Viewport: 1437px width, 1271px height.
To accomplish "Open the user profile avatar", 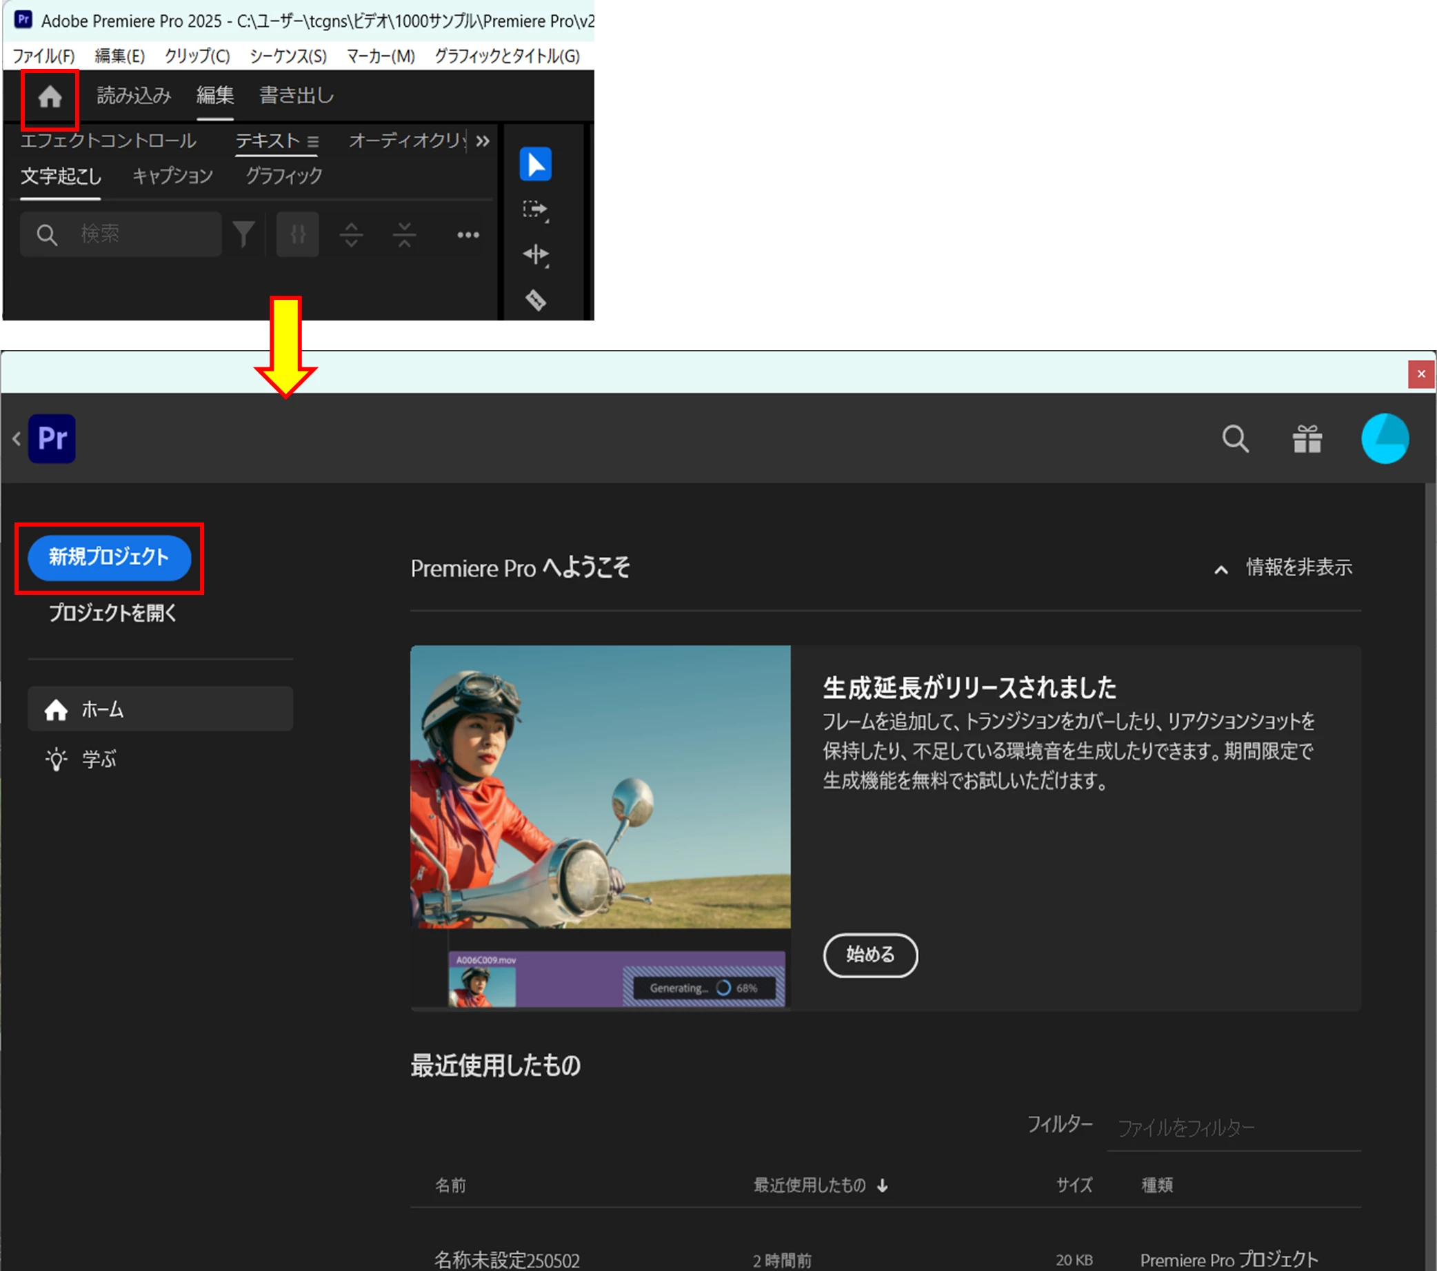I will point(1385,439).
